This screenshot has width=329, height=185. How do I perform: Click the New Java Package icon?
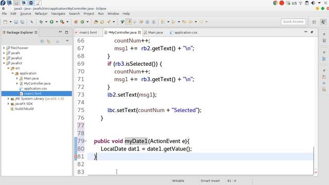pyautogui.click(x=76, y=22)
